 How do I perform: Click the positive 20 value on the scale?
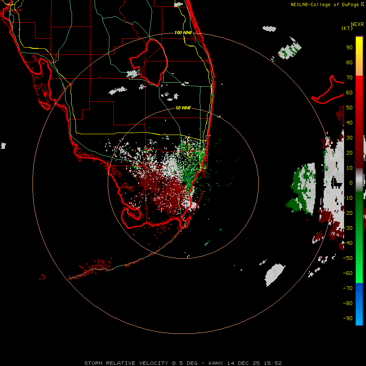tap(349, 153)
